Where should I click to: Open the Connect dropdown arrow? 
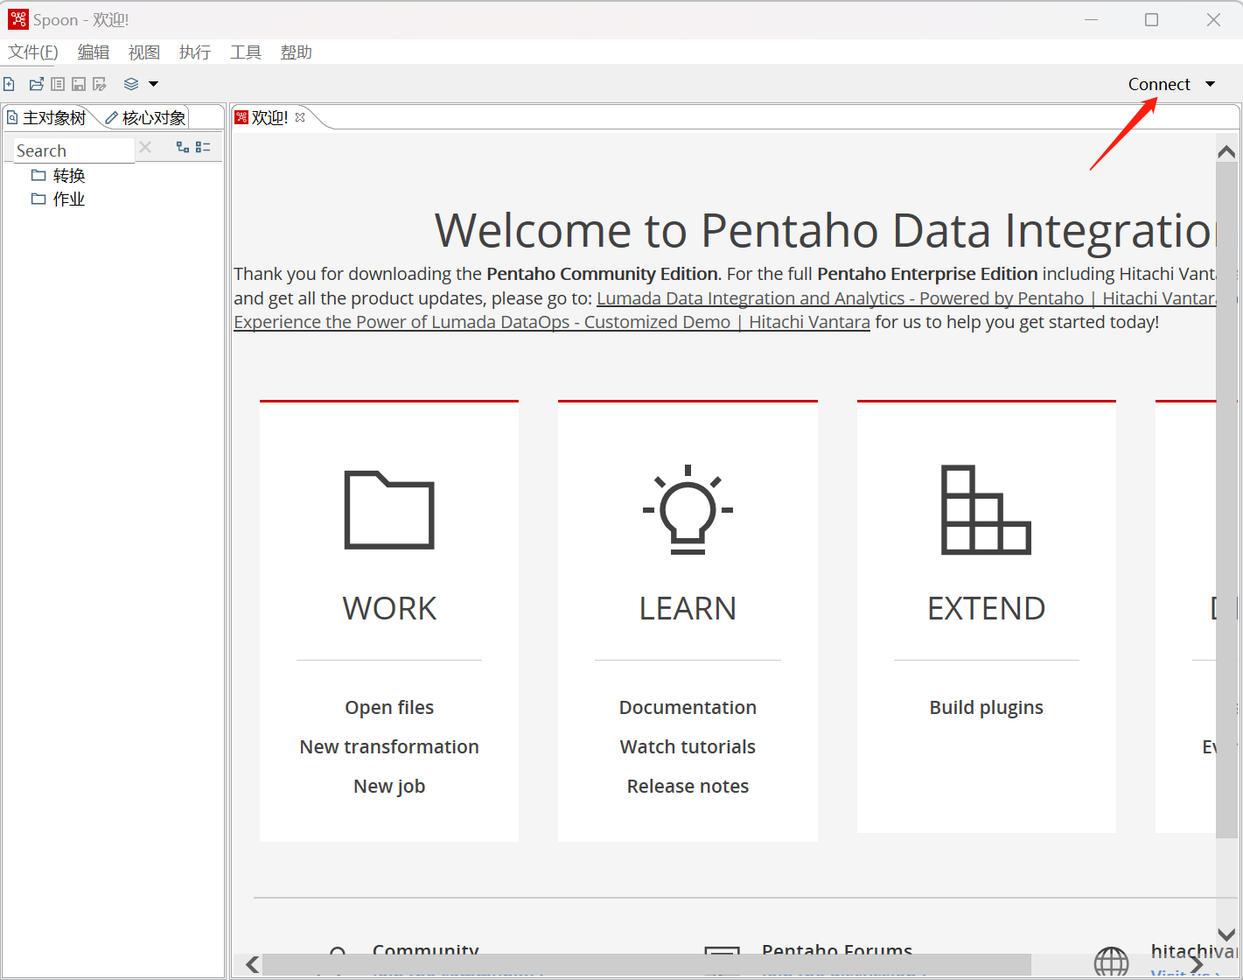pos(1211,84)
